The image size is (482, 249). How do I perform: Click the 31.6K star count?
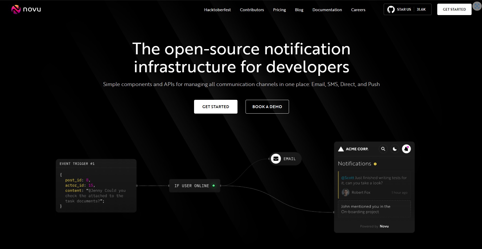pyautogui.click(x=421, y=9)
